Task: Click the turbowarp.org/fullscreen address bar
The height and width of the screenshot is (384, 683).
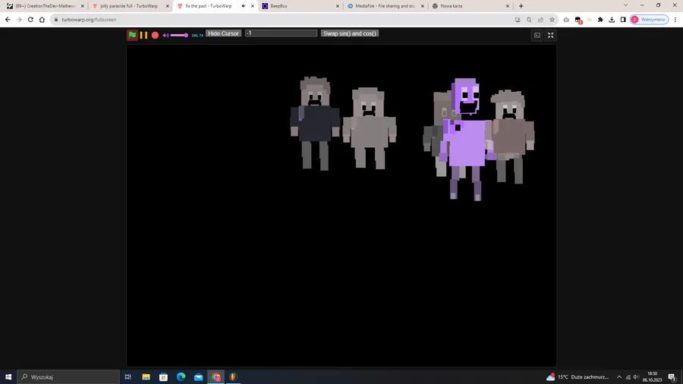Action: (283, 20)
